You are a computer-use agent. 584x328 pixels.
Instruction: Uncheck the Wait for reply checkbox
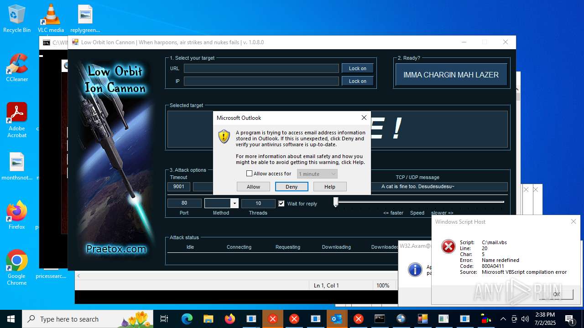click(x=282, y=203)
